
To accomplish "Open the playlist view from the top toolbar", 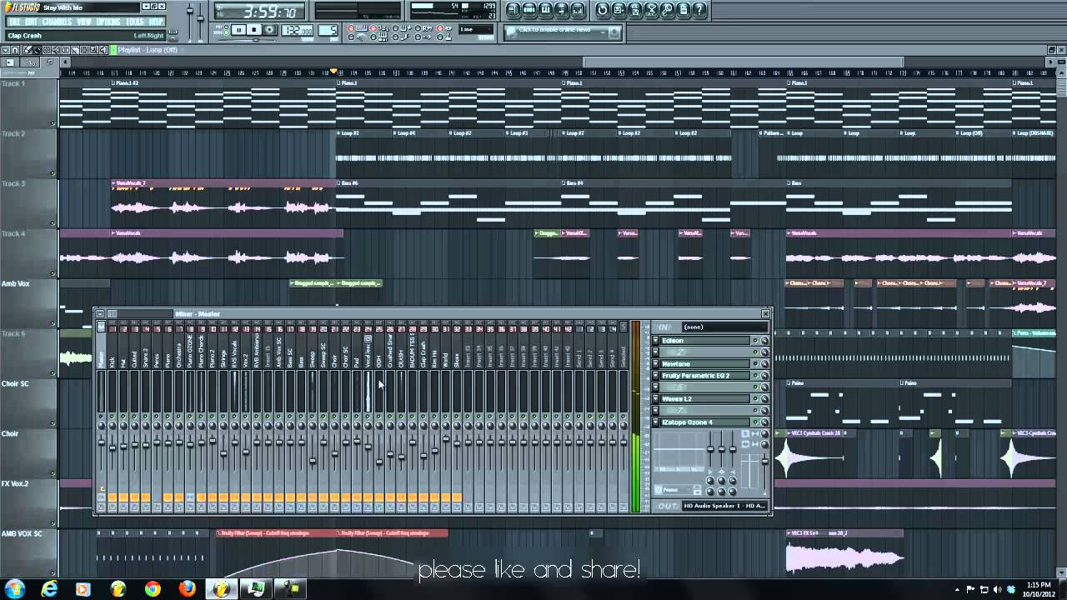I will click(513, 10).
